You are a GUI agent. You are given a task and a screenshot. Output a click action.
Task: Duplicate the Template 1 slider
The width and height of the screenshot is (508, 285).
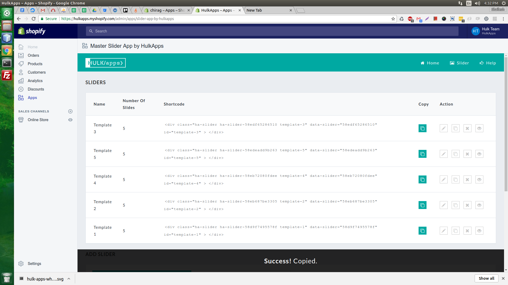(456, 231)
